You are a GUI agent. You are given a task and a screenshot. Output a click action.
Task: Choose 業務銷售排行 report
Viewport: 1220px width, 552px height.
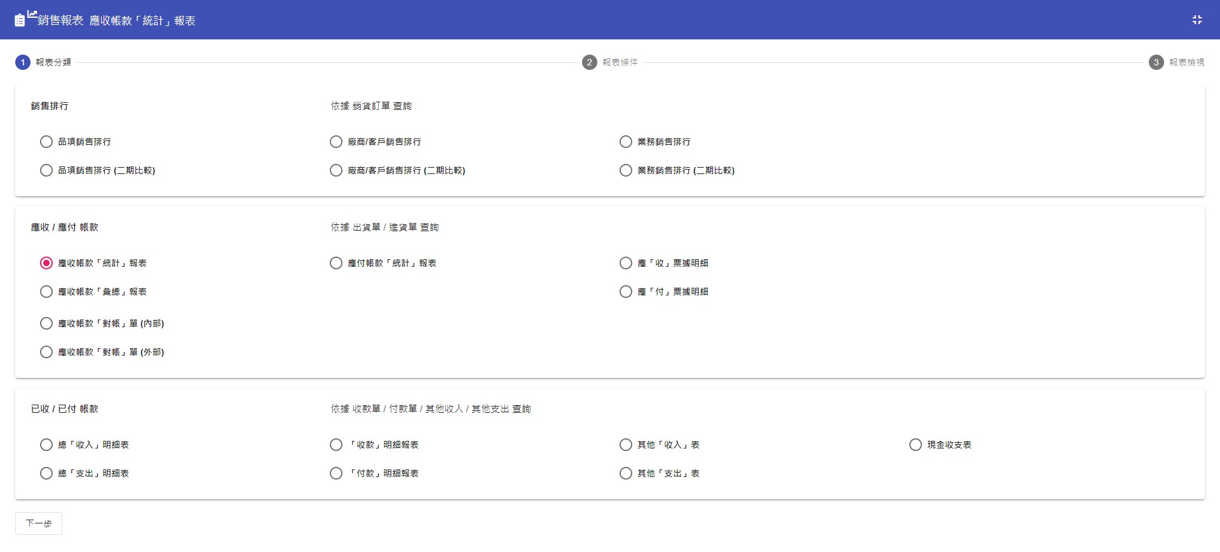626,142
